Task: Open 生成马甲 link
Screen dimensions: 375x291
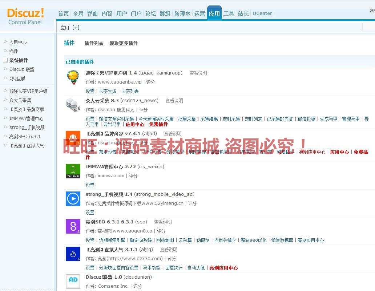Action: 328,119
